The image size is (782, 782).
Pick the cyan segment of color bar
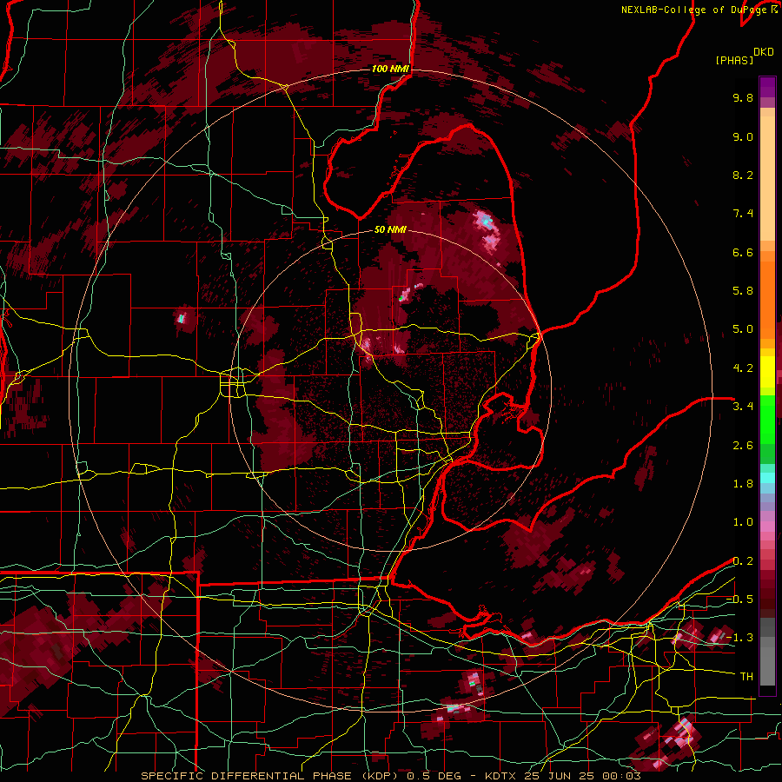click(767, 478)
